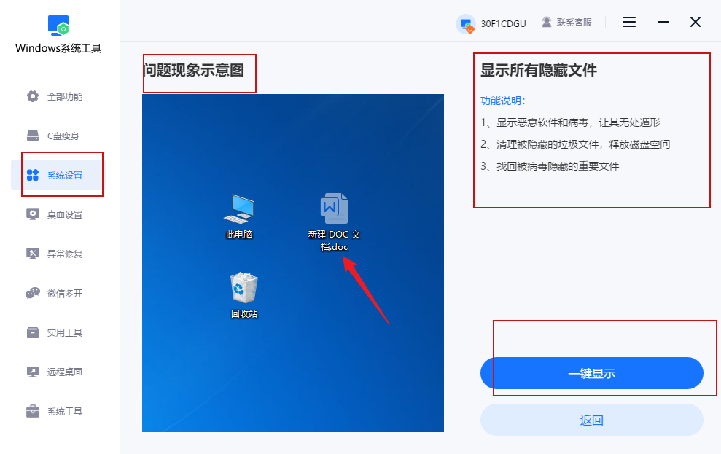Viewport: 721px width, 454px height.
Task: Open the 远程桌面 remote icon
Action: pos(33,372)
